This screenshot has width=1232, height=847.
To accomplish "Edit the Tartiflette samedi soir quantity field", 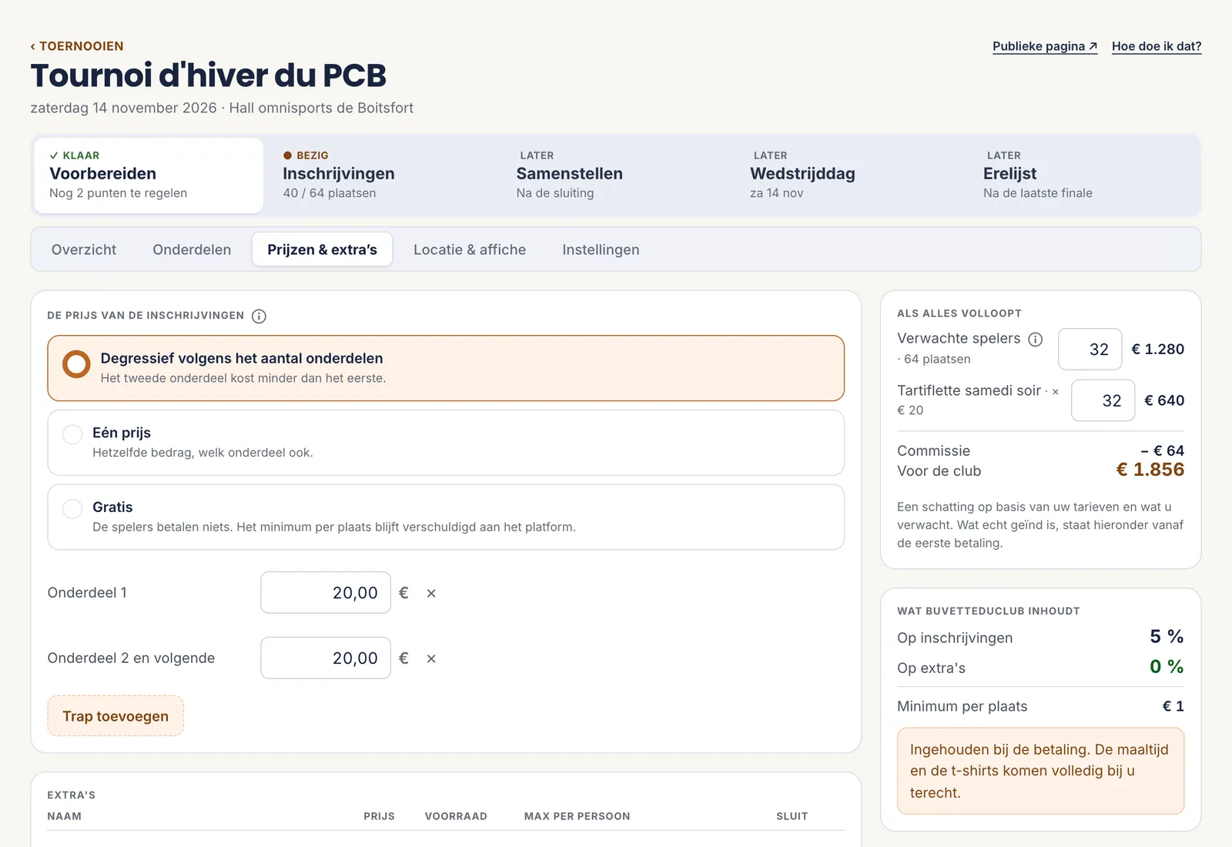I will pyautogui.click(x=1103, y=400).
